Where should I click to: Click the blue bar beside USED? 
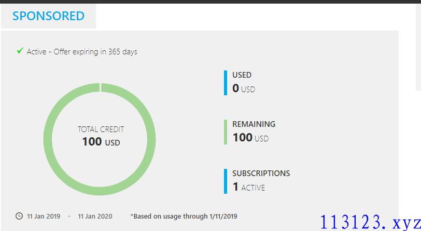coord(226,83)
